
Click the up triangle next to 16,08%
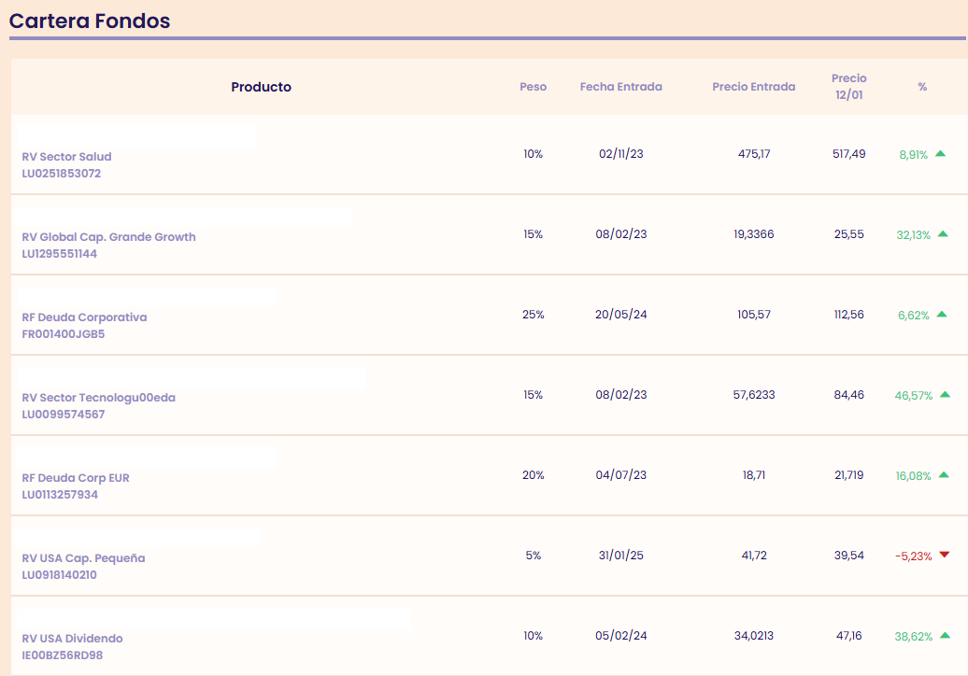943,475
